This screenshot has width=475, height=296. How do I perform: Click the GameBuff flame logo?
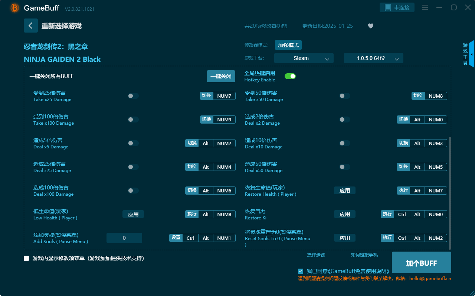point(14,7)
